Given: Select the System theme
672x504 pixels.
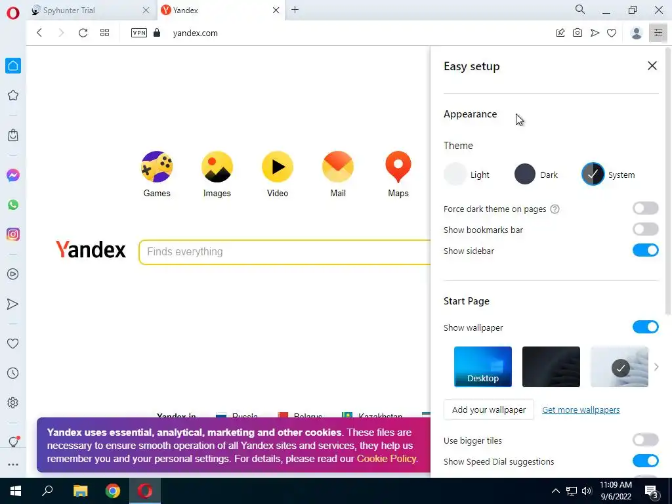Looking at the screenshot, I should (x=608, y=175).
